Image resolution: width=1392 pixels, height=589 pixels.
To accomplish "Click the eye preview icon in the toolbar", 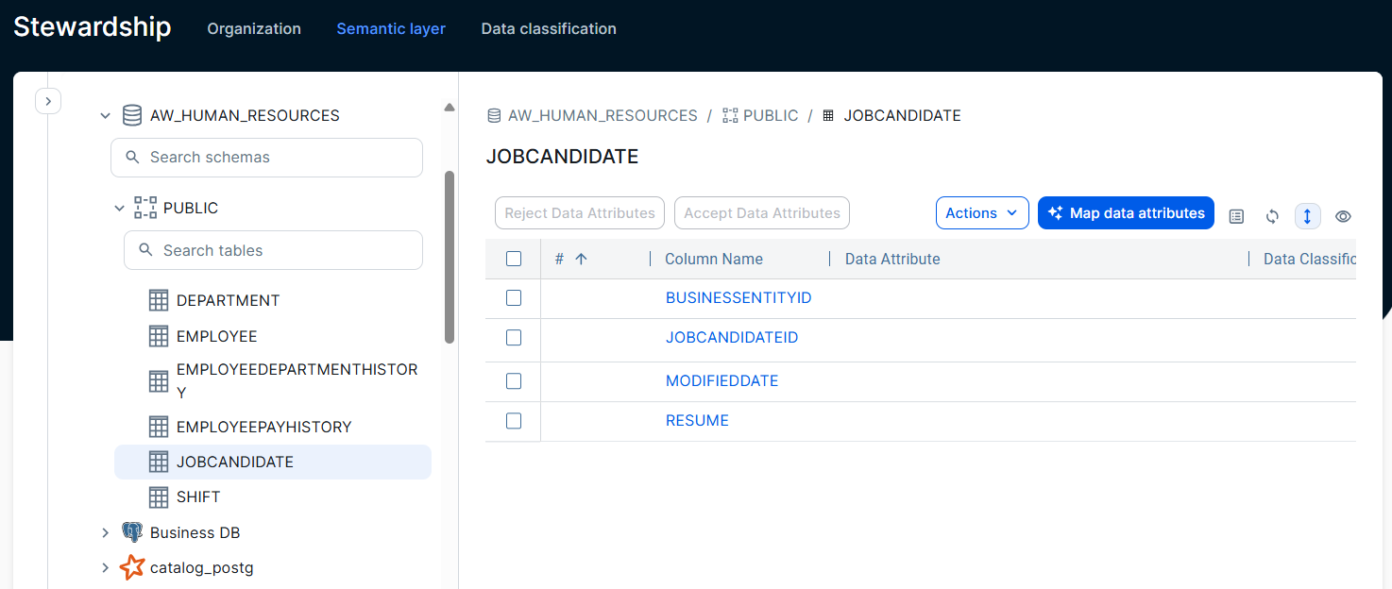I will tap(1344, 216).
